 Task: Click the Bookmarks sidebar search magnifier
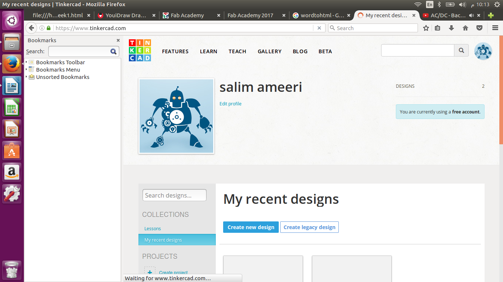(113, 51)
